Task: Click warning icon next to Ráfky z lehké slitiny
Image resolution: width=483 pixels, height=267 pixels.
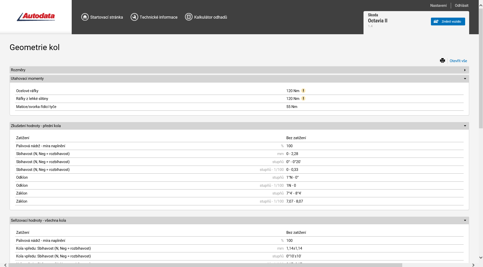Action: tap(303, 98)
